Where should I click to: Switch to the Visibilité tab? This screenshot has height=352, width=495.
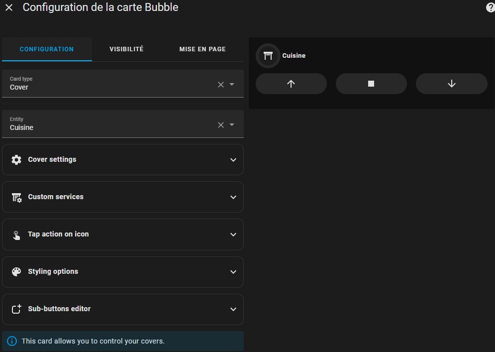pos(126,49)
